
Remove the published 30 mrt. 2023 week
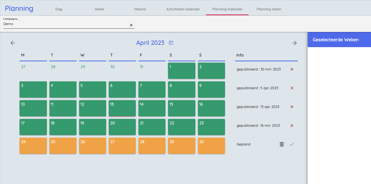tap(292, 69)
